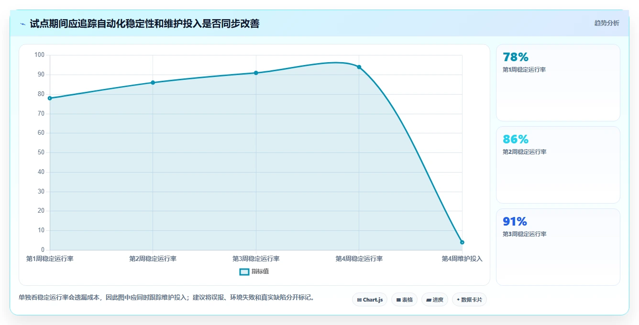The image size is (639, 325).
Task: Click the 86% value text
Action: (x=516, y=140)
